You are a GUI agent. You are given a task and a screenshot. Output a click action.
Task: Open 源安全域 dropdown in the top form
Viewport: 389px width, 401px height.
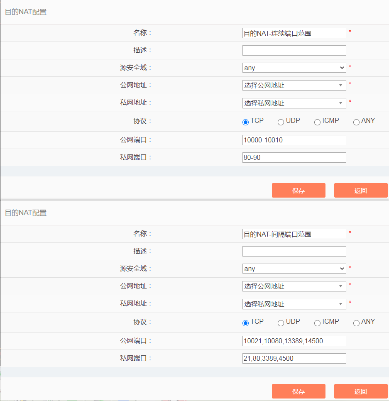tap(294, 68)
